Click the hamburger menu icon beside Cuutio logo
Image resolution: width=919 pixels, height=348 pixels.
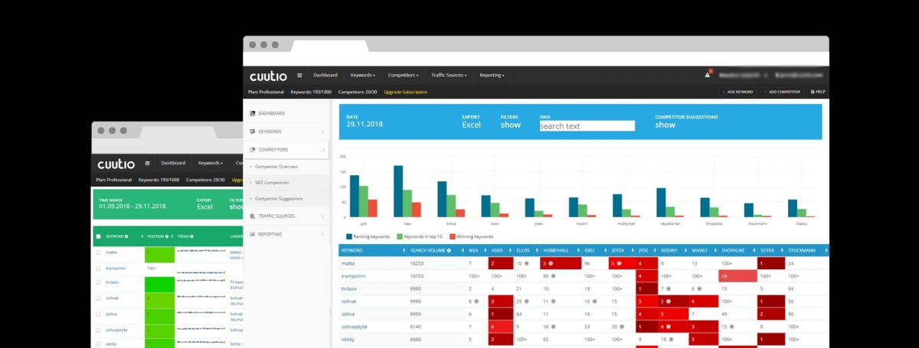(x=299, y=76)
